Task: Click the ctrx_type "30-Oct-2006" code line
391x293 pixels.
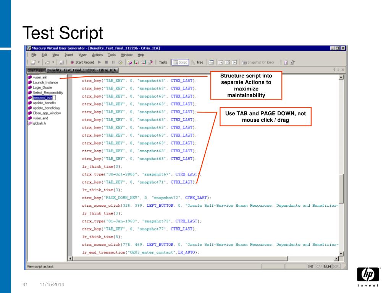Action: click(141, 174)
